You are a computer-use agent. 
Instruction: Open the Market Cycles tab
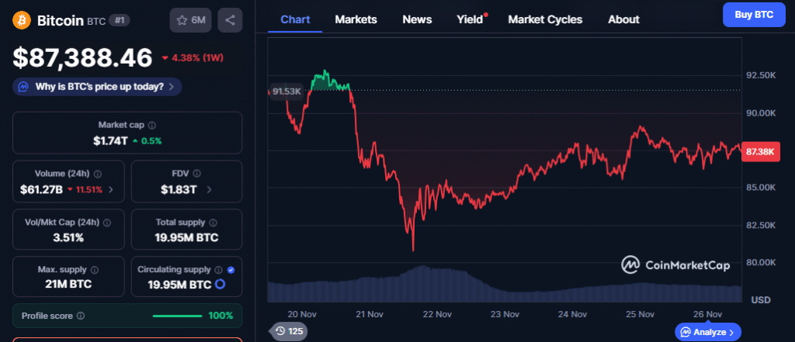tap(545, 19)
